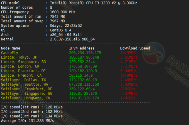
Task: Click Softlayer, Dallas, TX node name
Action: pyautogui.click(x=23, y=80)
